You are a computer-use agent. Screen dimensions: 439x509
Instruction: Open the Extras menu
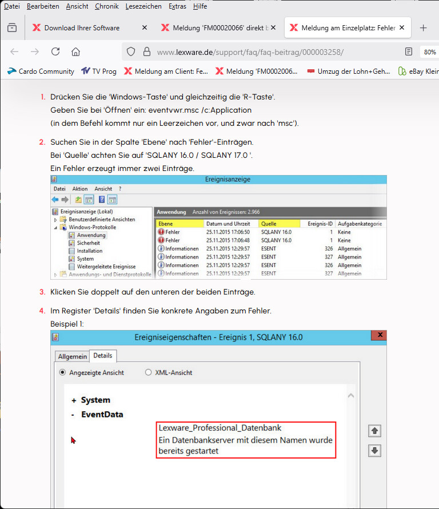point(177,6)
